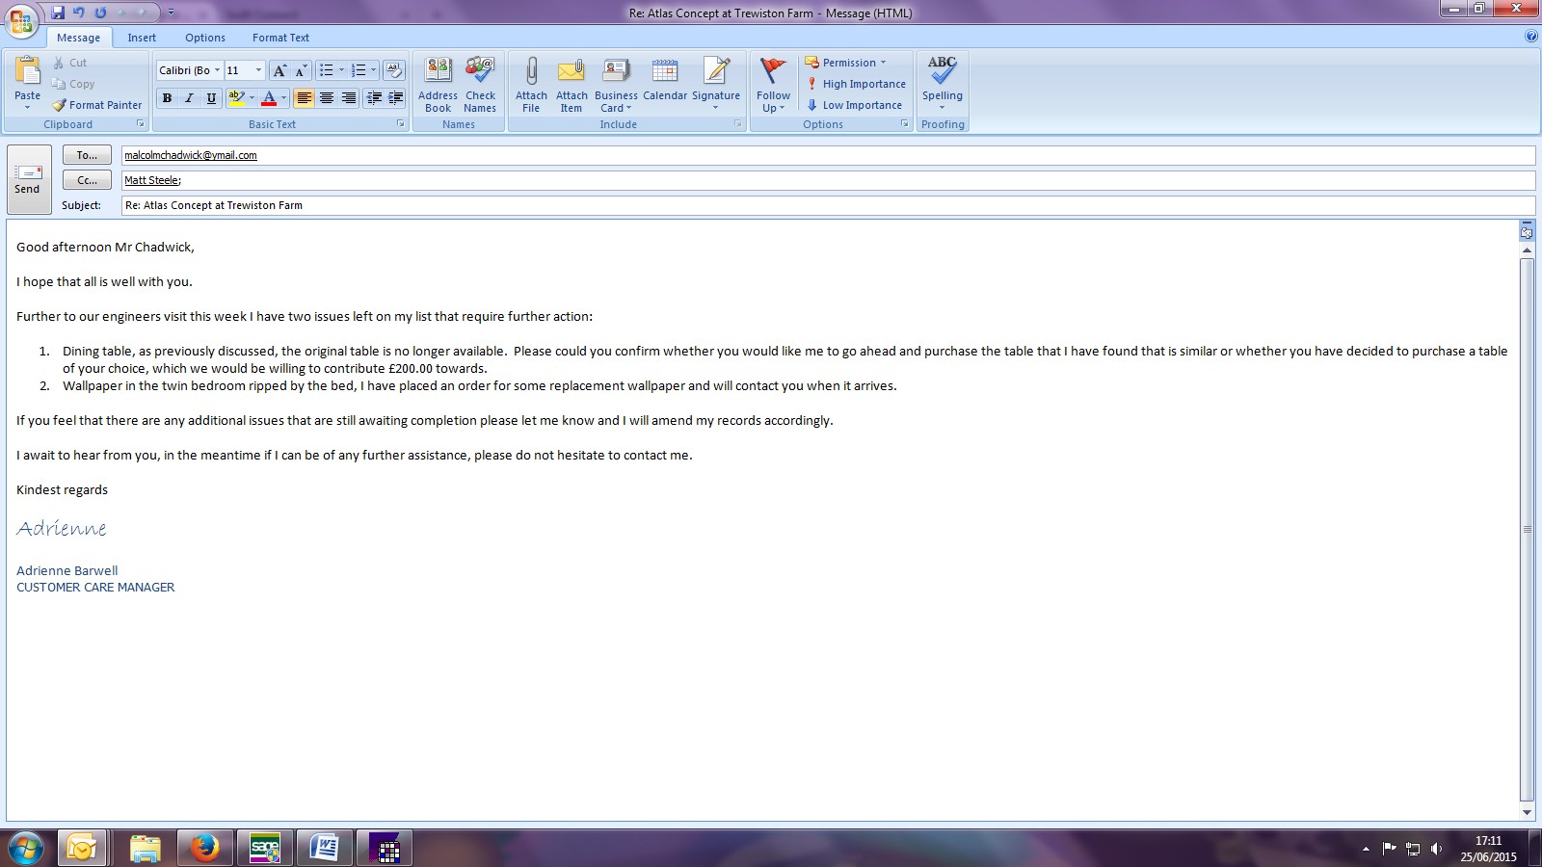Send the email
This screenshot has height=867, width=1542.
(28, 179)
